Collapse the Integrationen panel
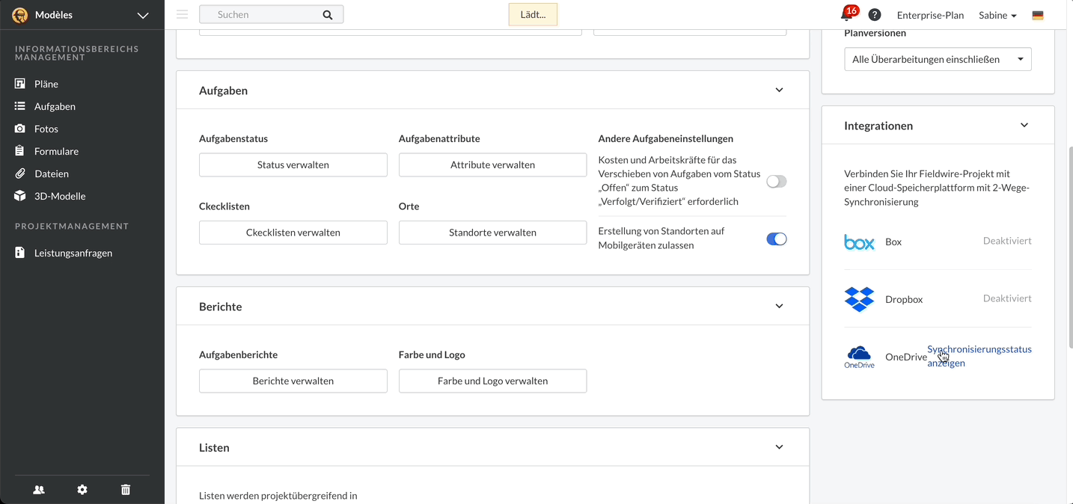1073x504 pixels. pyautogui.click(x=1024, y=126)
